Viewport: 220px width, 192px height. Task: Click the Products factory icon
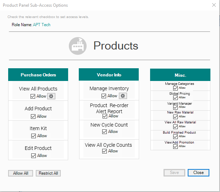tap(78, 46)
